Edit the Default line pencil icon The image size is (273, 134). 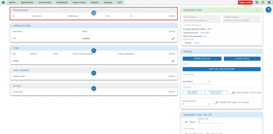(173, 61)
